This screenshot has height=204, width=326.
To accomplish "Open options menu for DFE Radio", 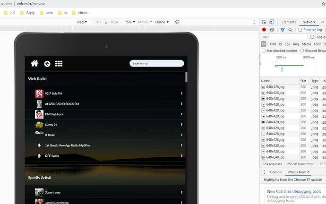I will tap(182, 155).
